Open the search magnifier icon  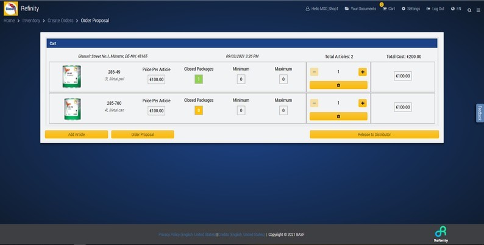[x=469, y=10]
